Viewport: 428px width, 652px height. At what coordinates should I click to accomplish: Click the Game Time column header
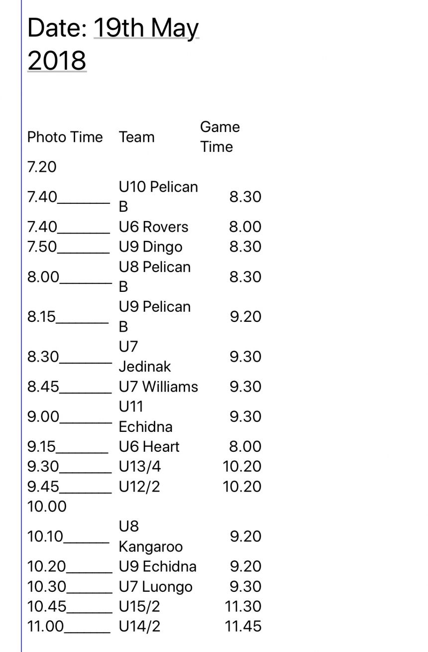[x=219, y=136]
